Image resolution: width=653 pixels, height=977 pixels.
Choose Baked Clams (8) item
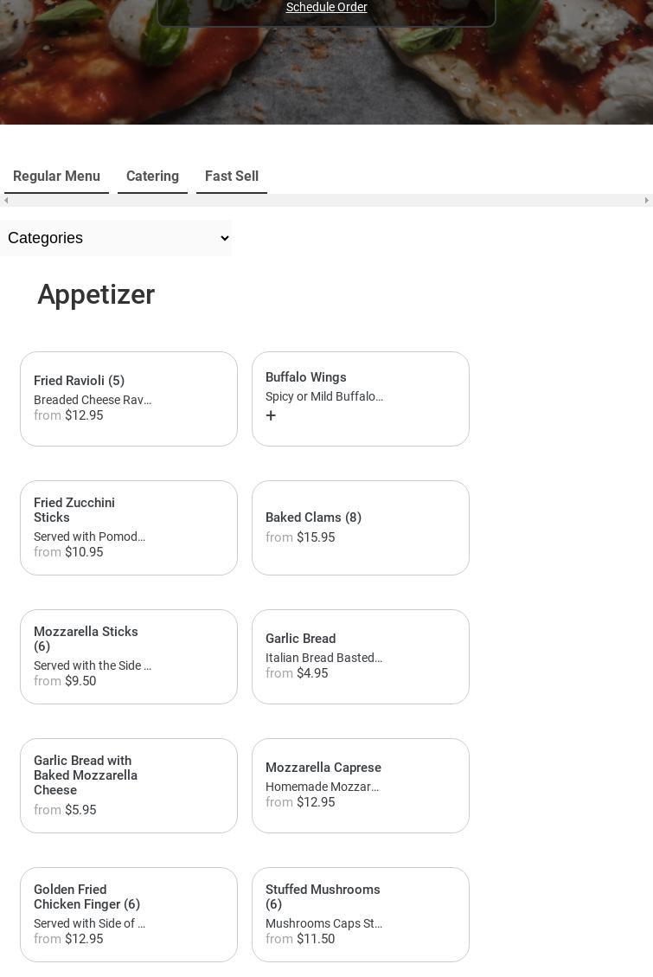point(361,528)
